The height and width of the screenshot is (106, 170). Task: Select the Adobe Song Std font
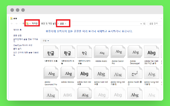pos(152,76)
